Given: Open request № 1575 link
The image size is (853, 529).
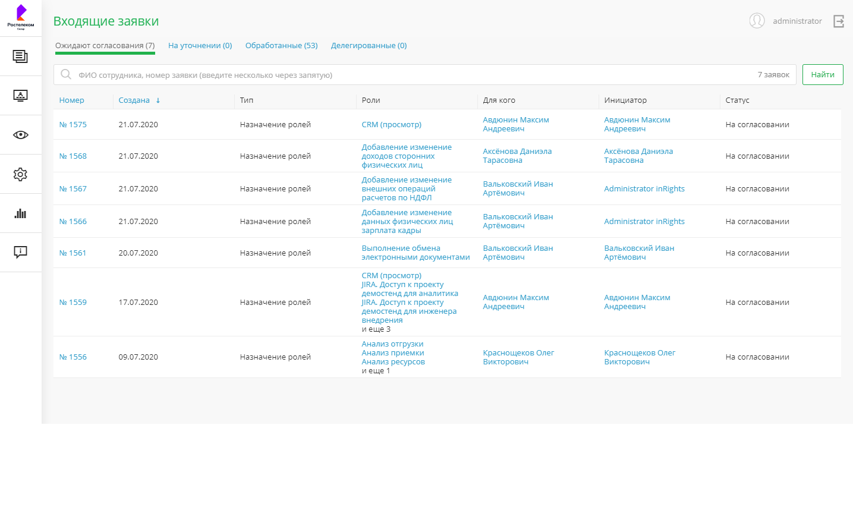Looking at the screenshot, I should click(73, 125).
